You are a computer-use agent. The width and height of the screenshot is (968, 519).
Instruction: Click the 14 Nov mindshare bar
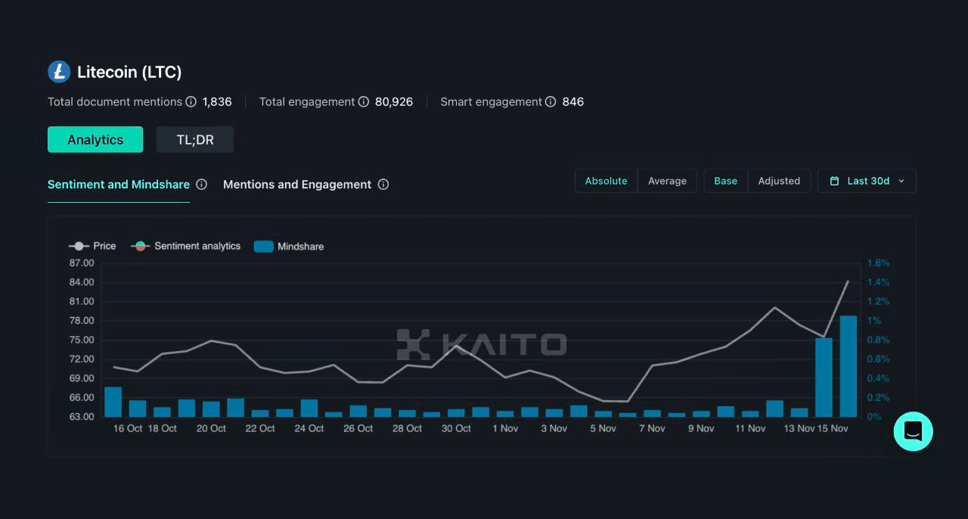point(824,378)
